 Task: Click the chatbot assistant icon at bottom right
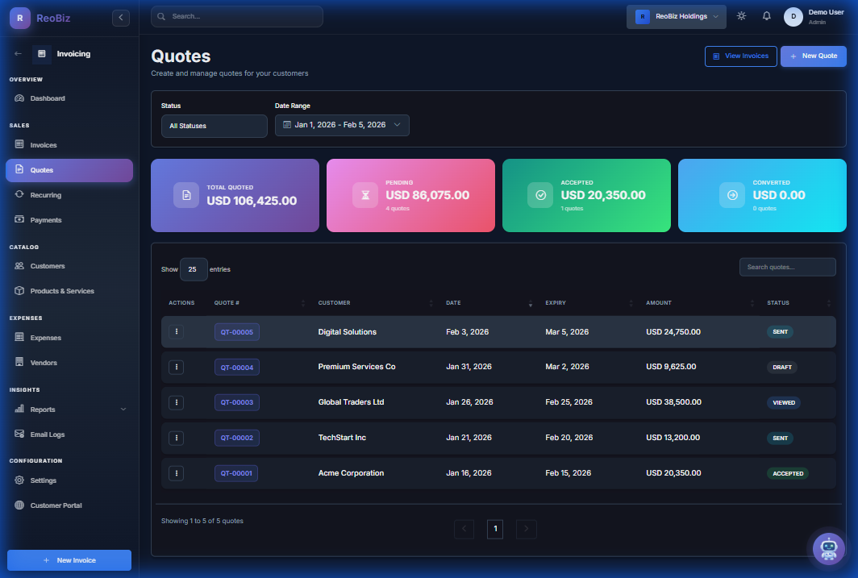pyautogui.click(x=827, y=549)
